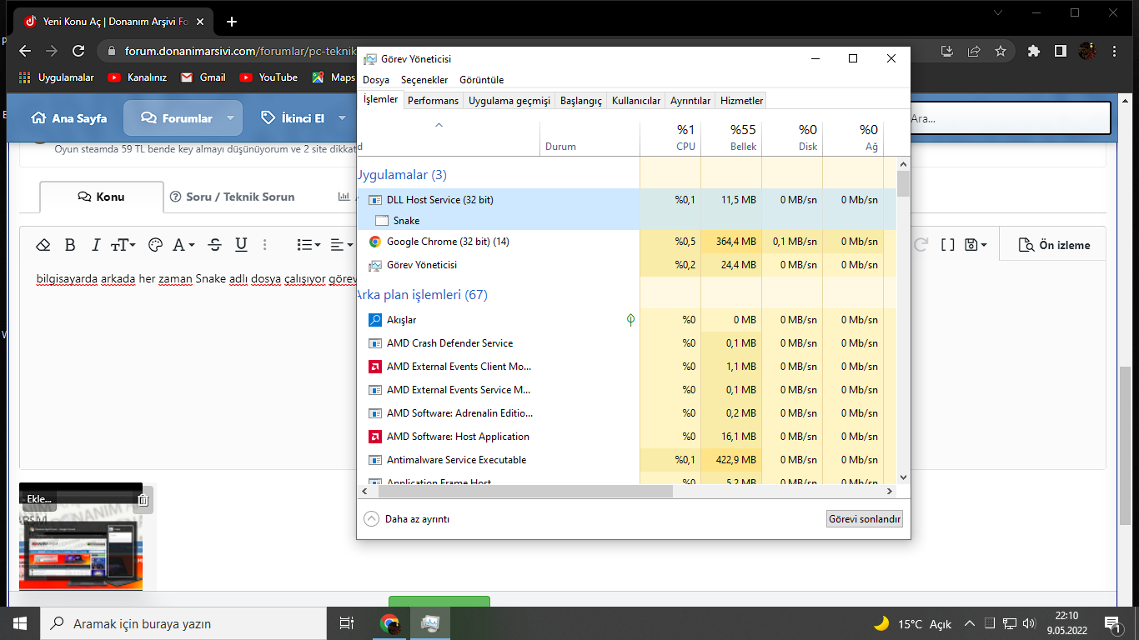1139x640 pixels.
Task: Open the Dosya menu in Görev Yöneticisi
Action: pyautogui.click(x=376, y=80)
